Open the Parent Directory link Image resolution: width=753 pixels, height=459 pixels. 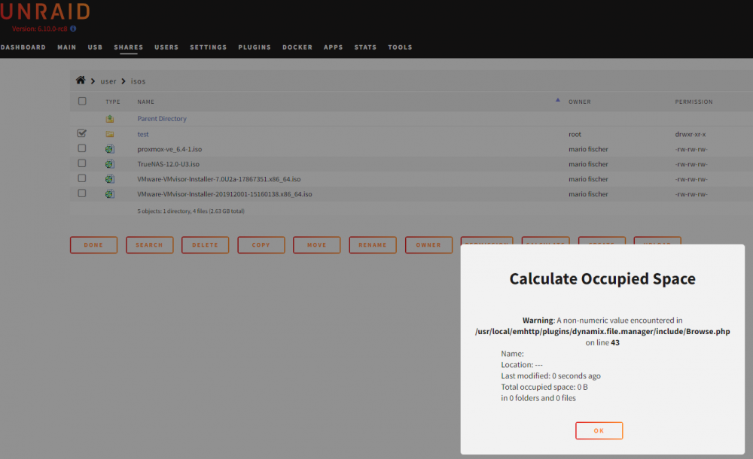click(x=162, y=119)
